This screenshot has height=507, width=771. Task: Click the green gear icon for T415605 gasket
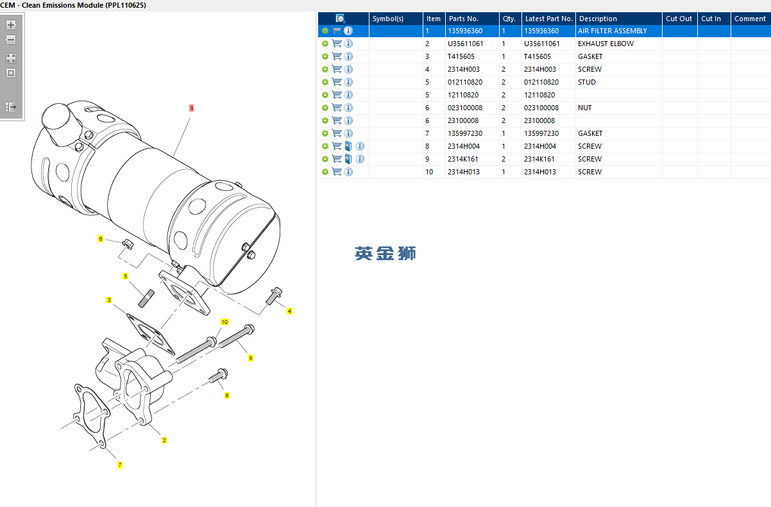pyautogui.click(x=325, y=56)
